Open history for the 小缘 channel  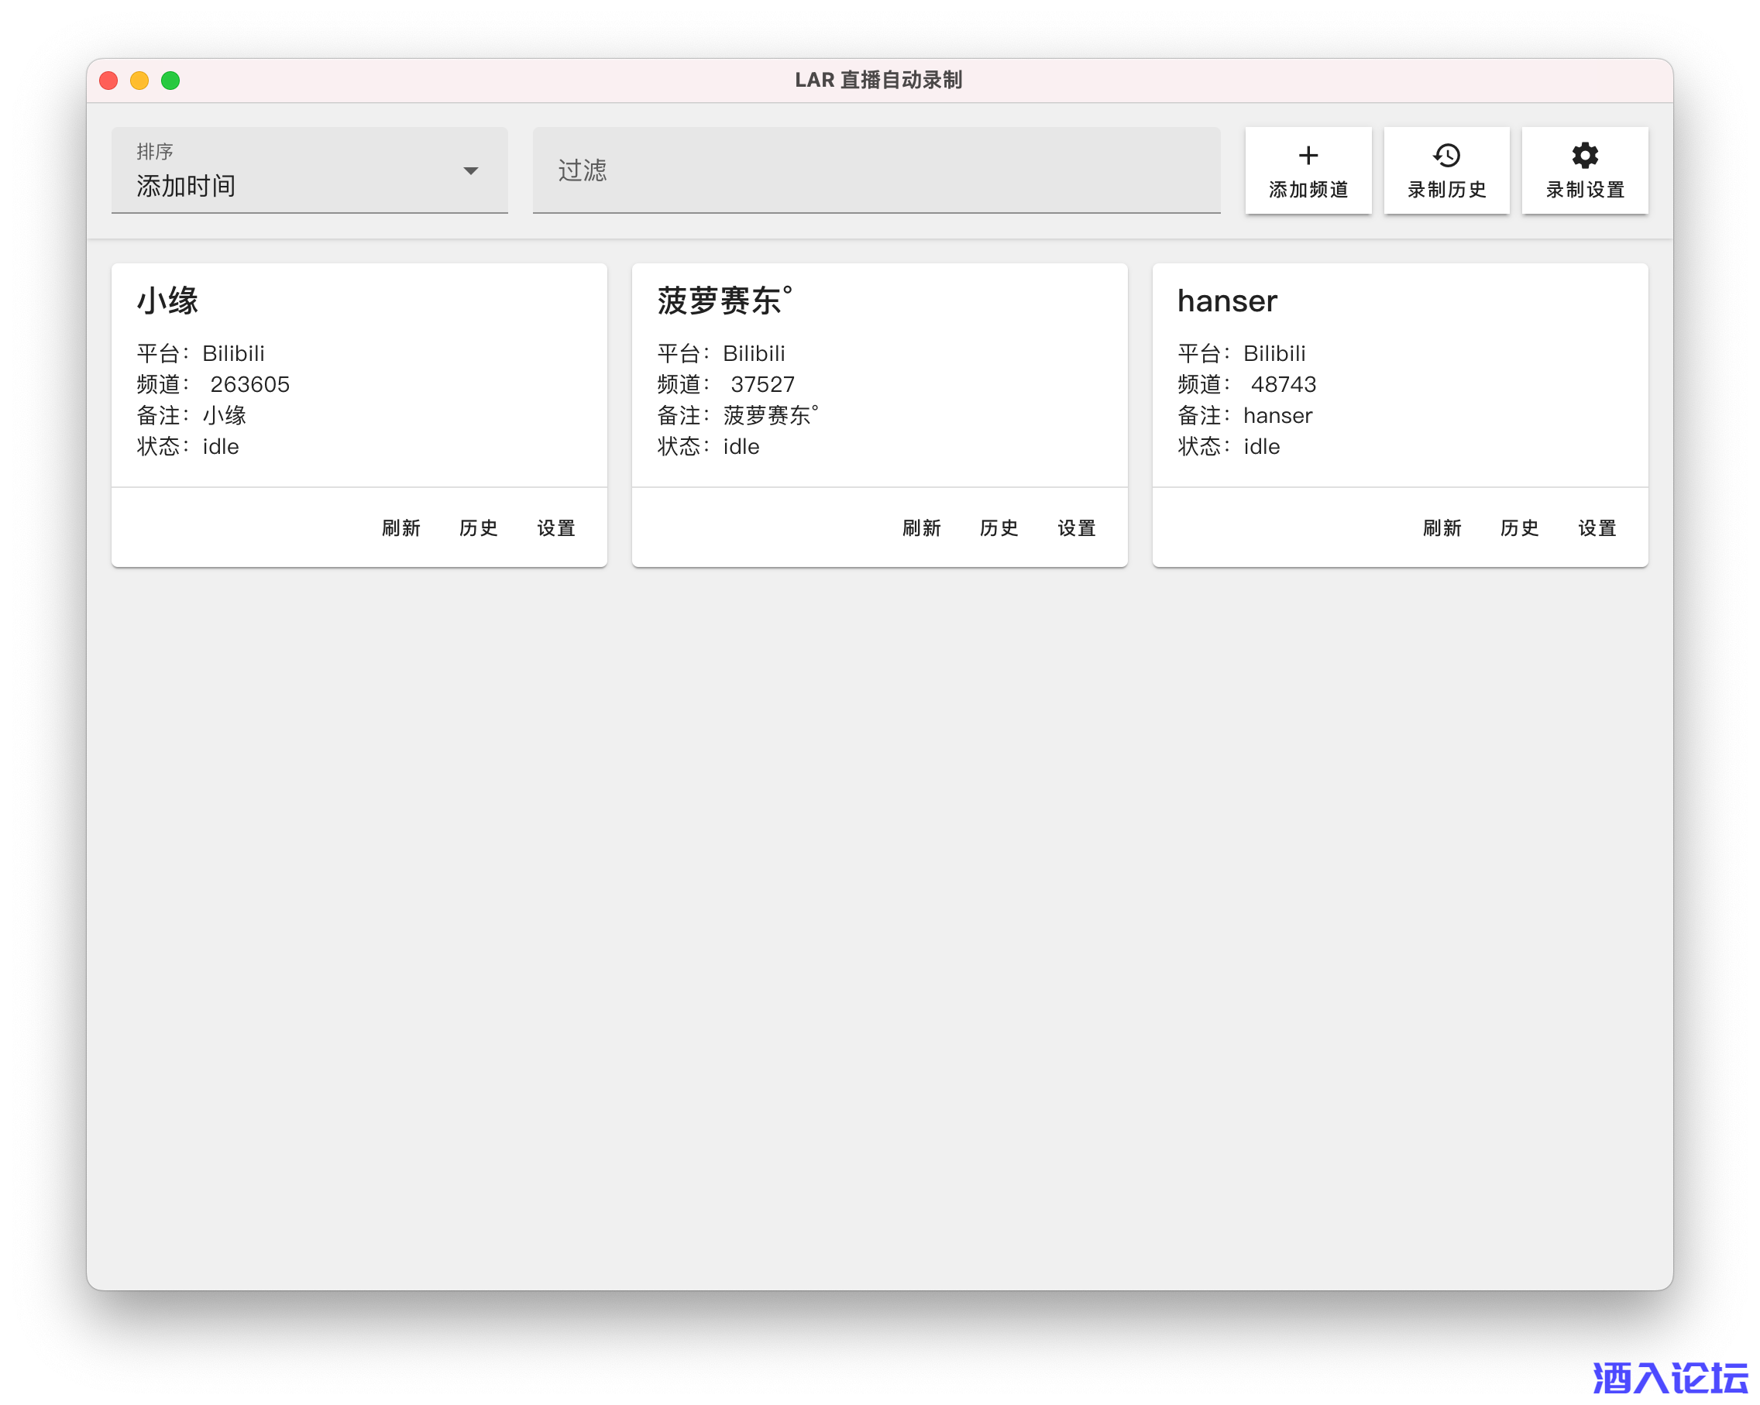point(479,528)
